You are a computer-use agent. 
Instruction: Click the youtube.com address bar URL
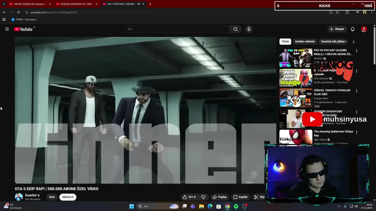[54, 12]
